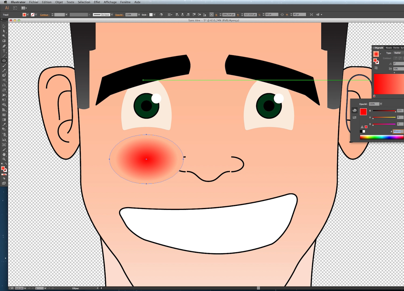Open the Fenêtre menu
404x291 pixels.
125,2
